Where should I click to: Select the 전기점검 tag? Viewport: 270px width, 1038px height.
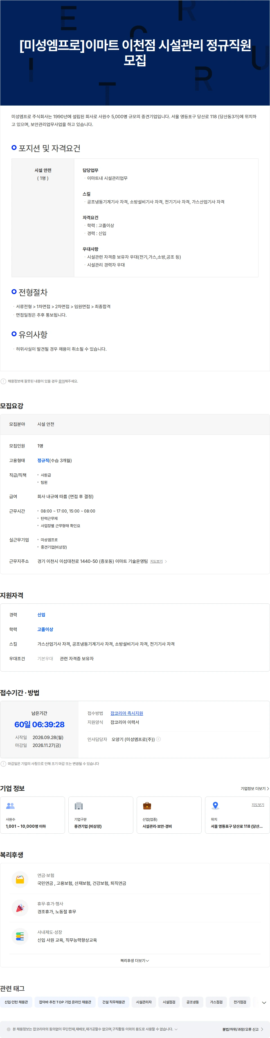240,1002
